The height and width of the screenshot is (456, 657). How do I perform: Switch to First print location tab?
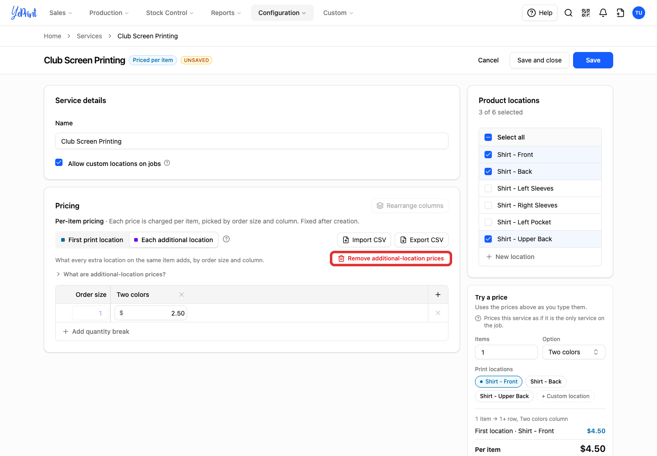(92, 240)
